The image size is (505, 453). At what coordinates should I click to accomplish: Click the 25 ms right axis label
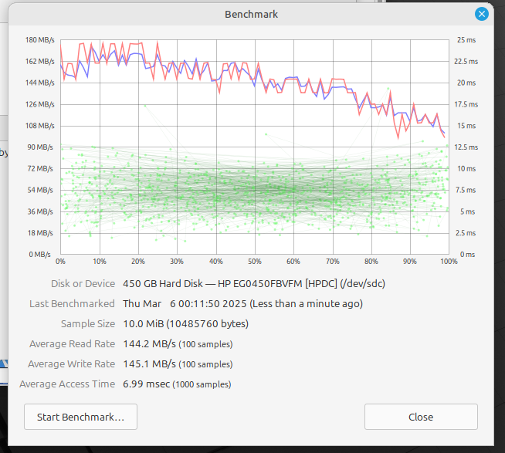click(x=466, y=39)
